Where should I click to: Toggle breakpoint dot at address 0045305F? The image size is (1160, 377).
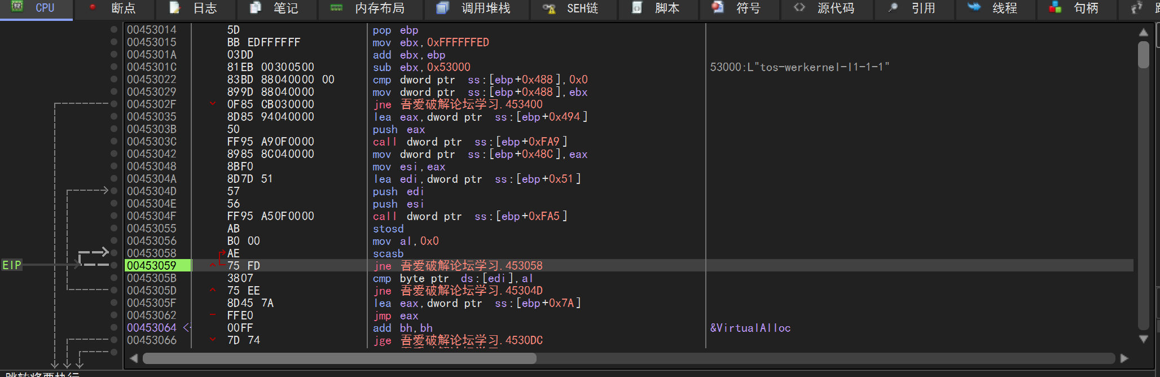(114, 303)
